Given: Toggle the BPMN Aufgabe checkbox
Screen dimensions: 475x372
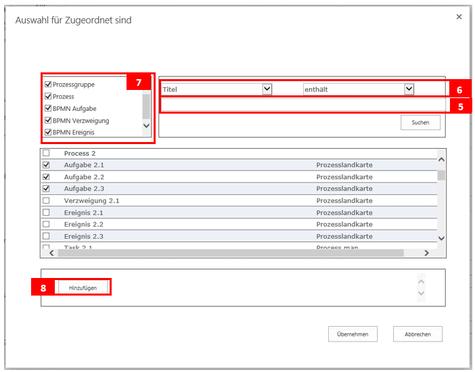Looking at the screenshot, I should pyautogui.click(x=48, y=109).
